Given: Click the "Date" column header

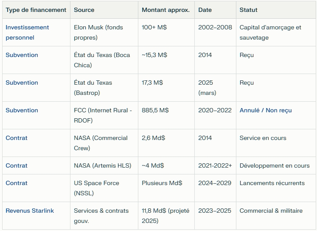Looking at the screenshot, I should (x=205, y=10).
